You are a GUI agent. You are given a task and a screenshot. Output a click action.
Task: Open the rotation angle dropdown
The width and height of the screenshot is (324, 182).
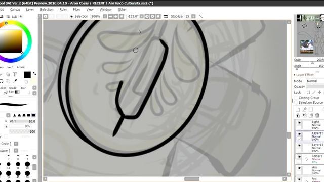click(142, 16)
